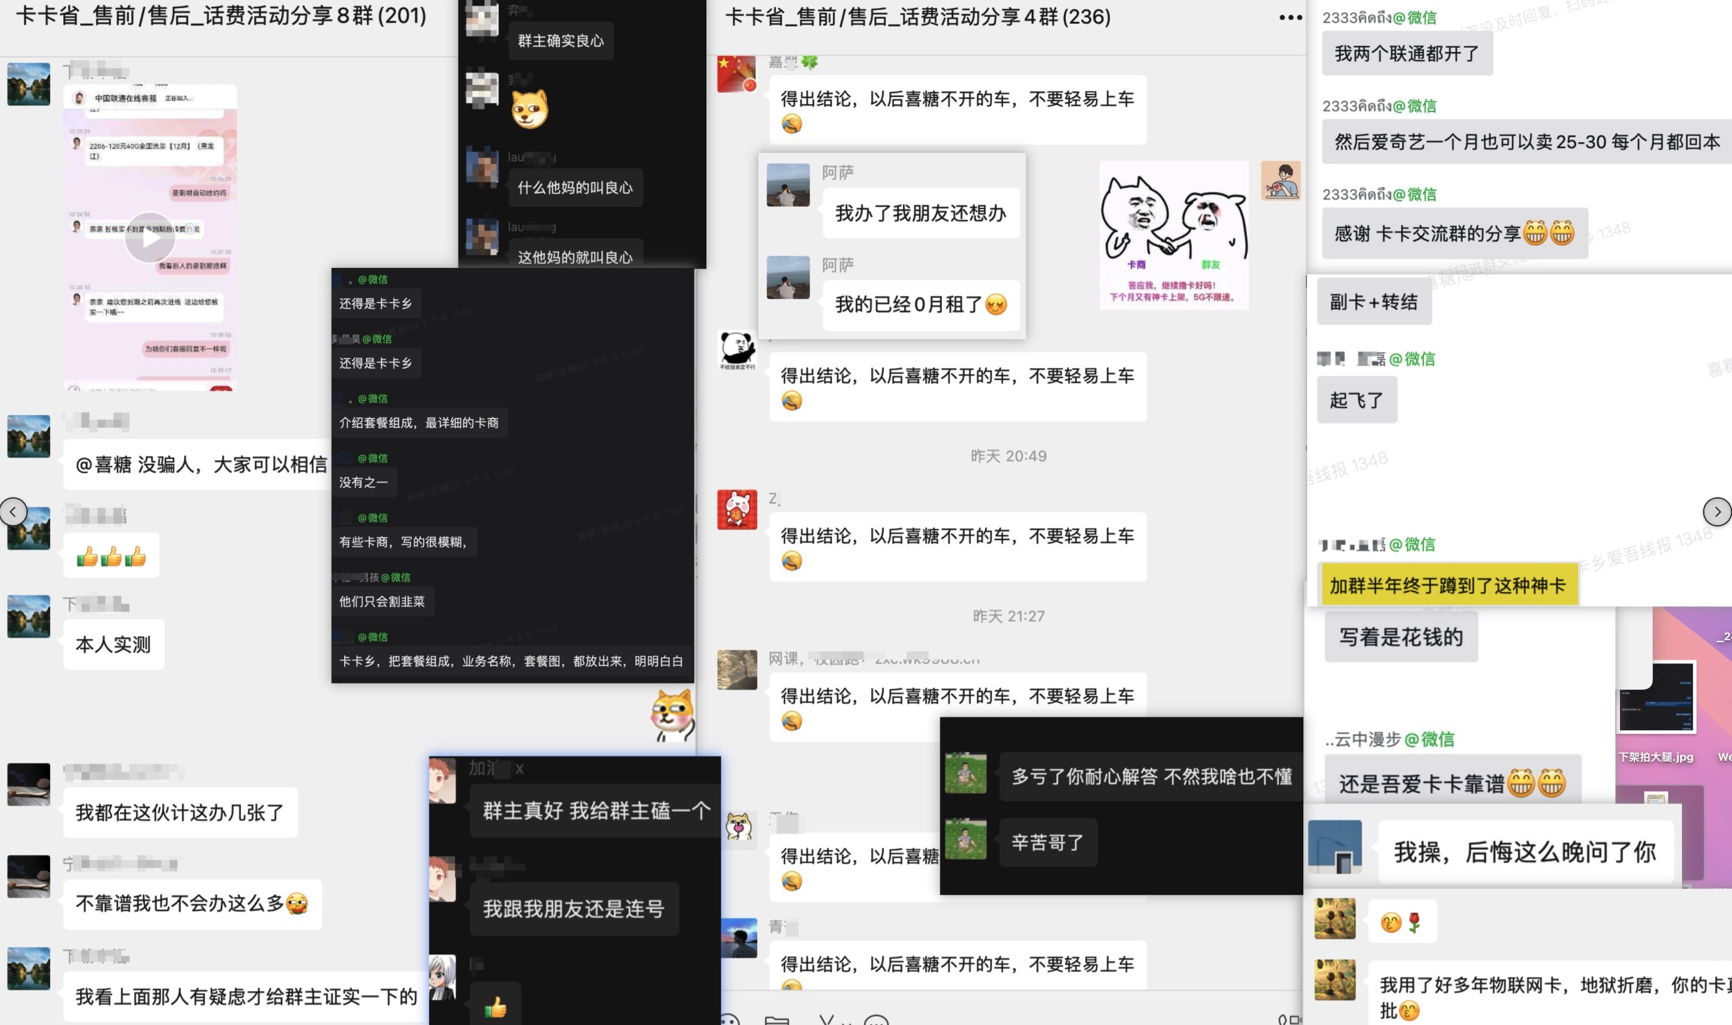Click the 8群 (201) group chat title
Image resolution: width=1732 pixels, height=1025 pixels.
(x=221, y=16)
